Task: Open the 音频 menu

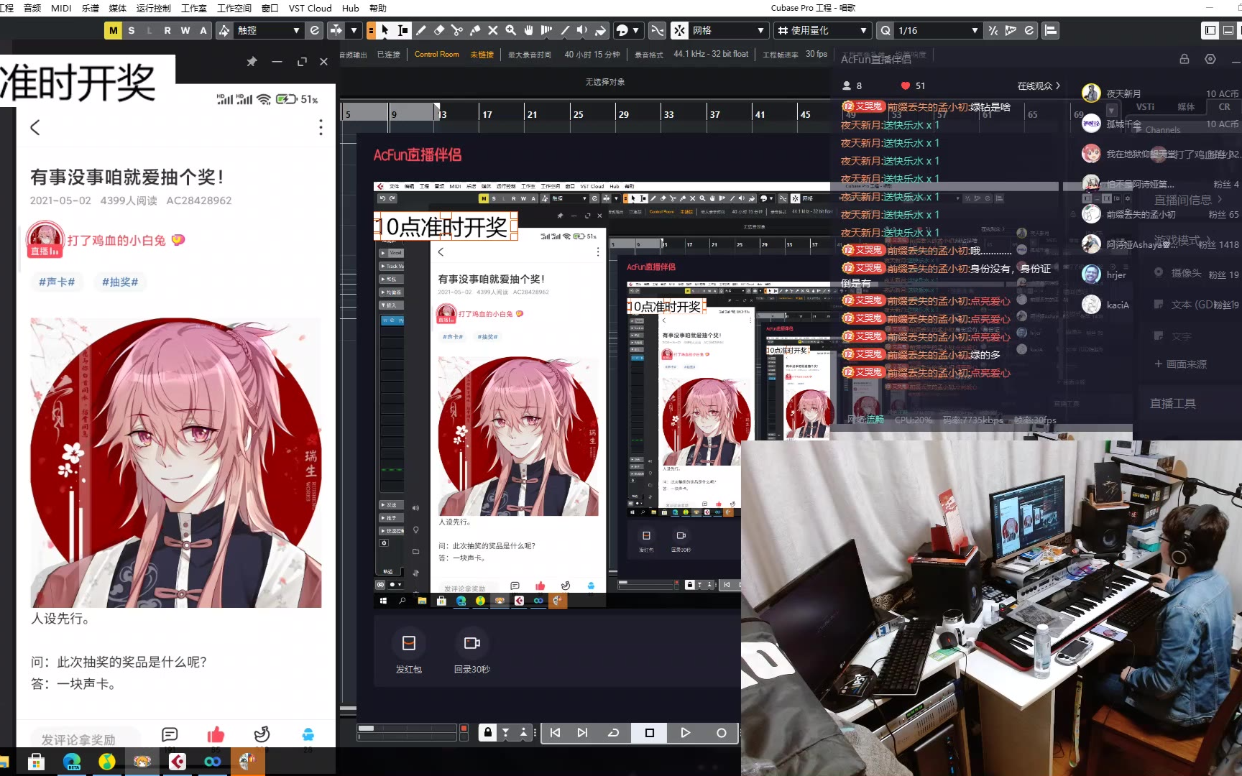Action: tap(32, 8)
